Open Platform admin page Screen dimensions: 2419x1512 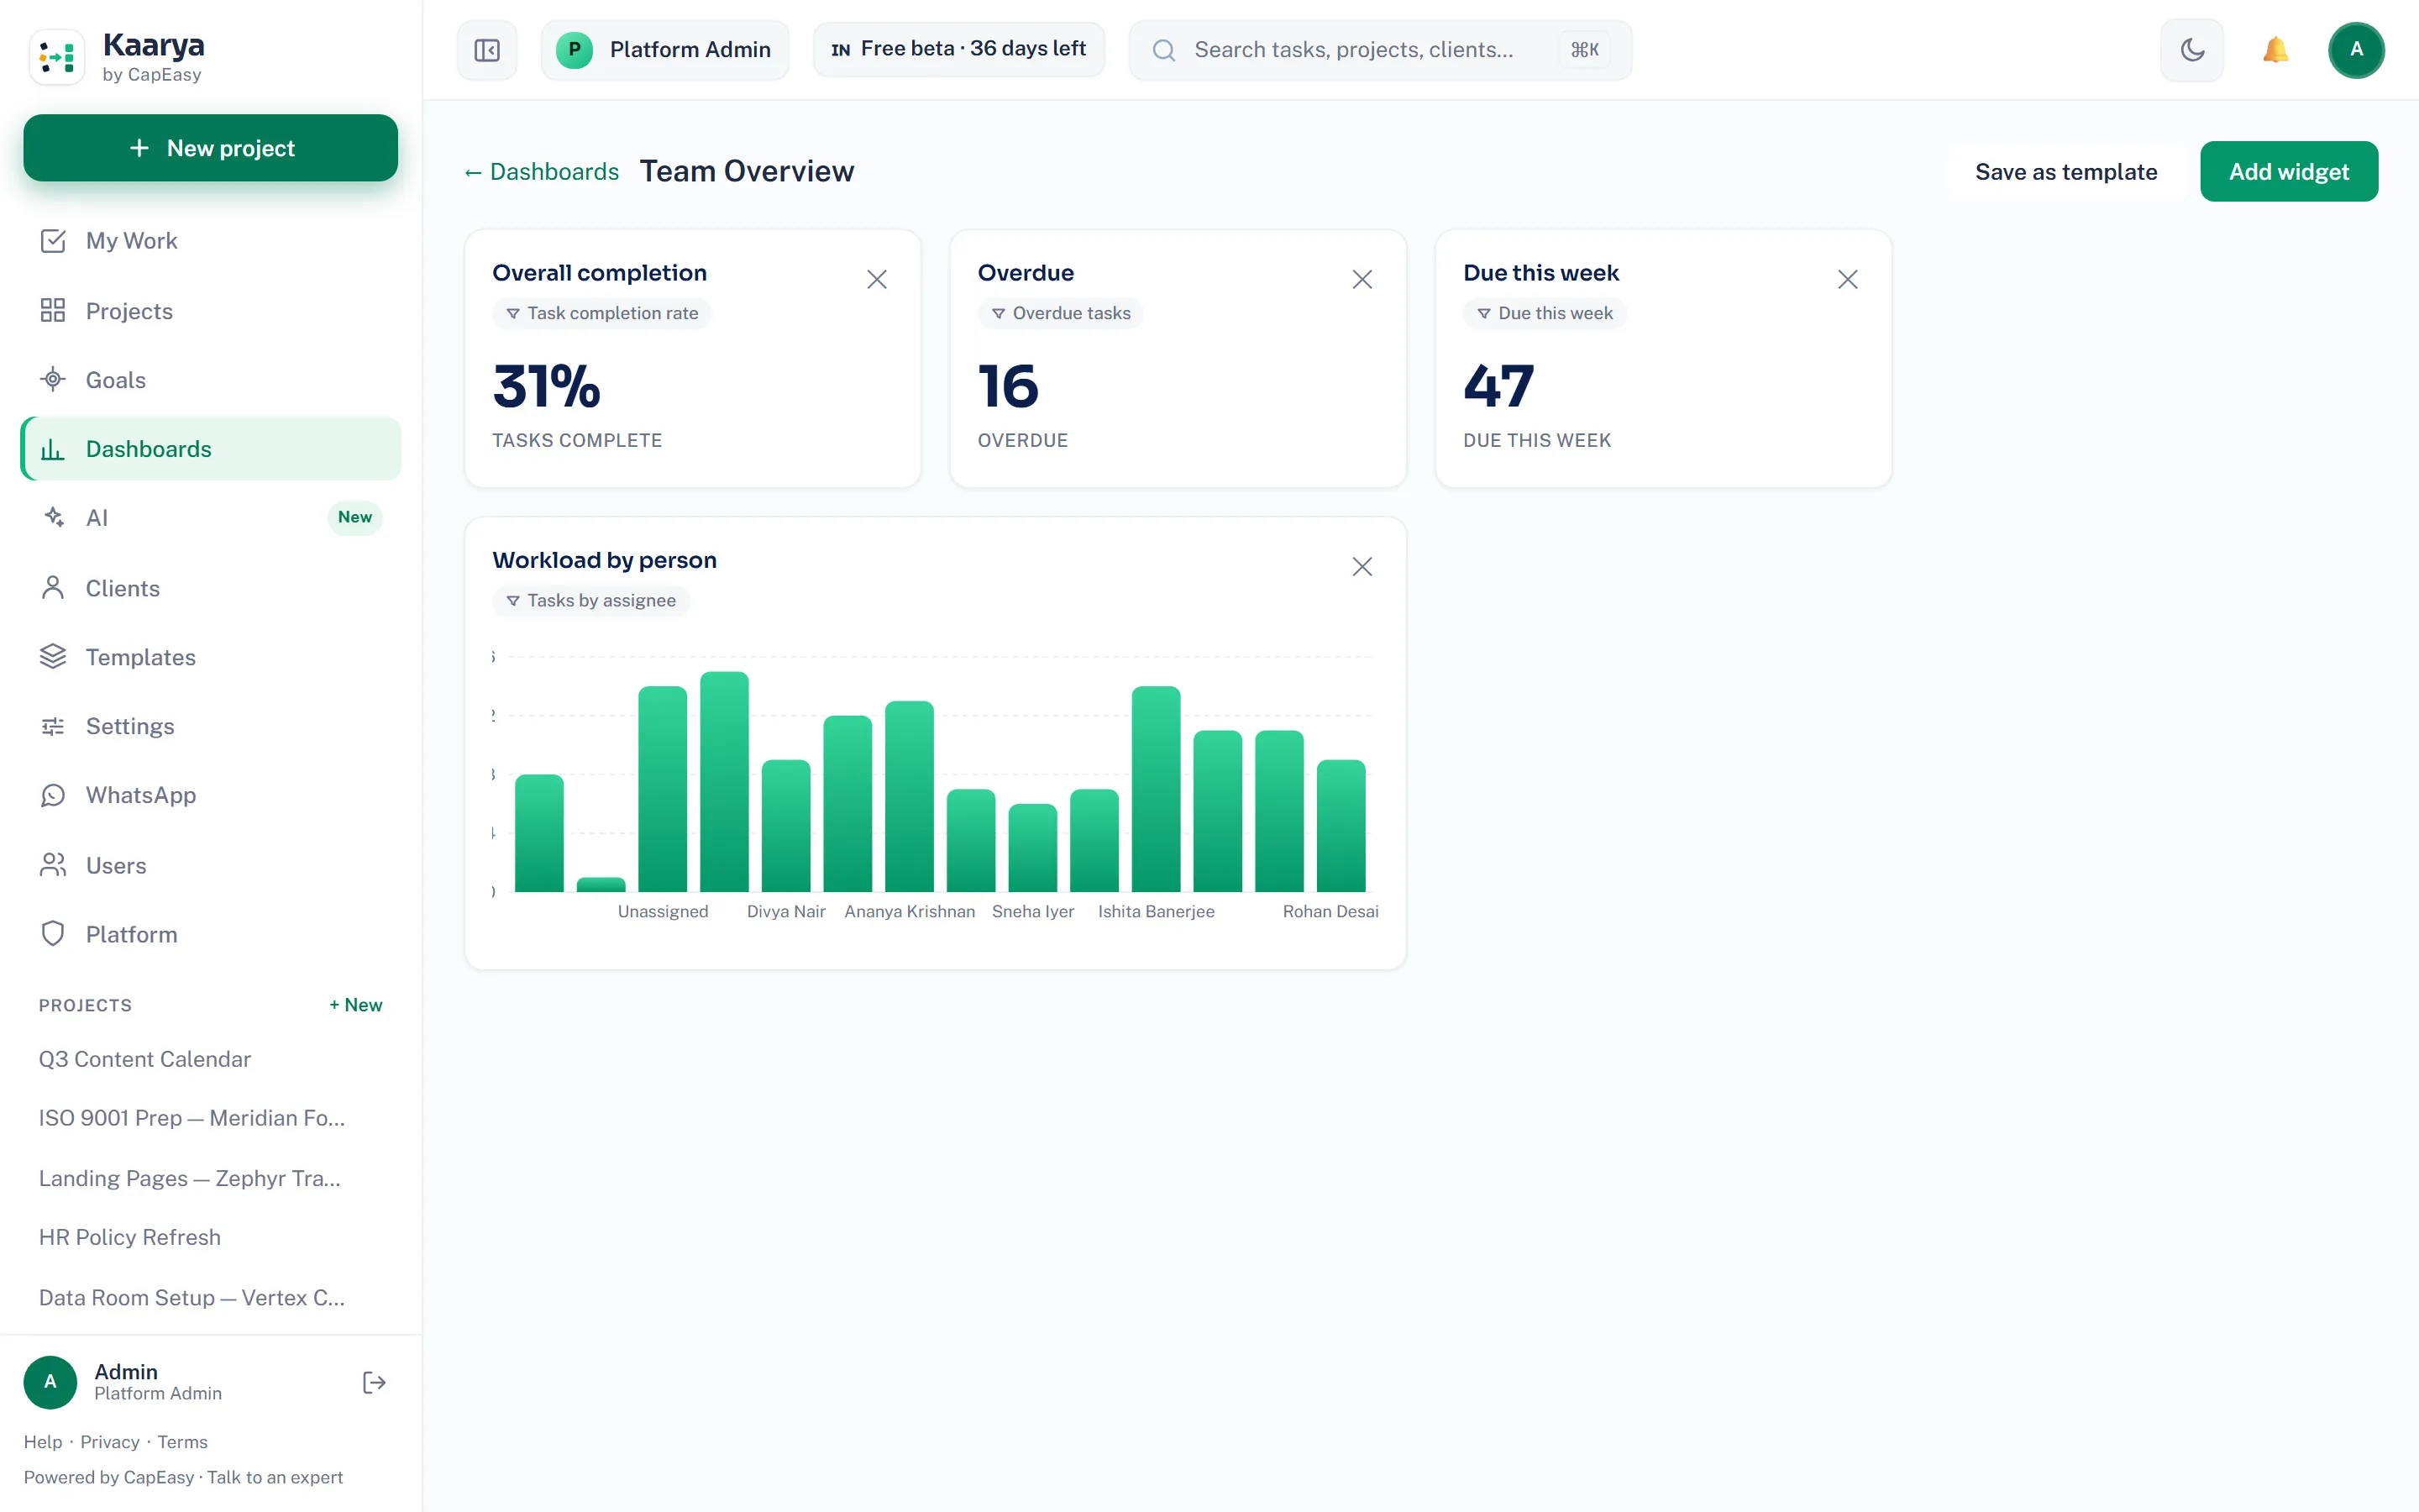(211, 934)
